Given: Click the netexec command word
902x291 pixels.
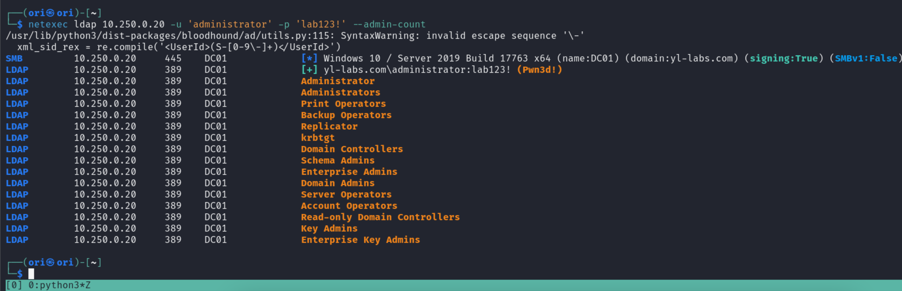Looking at the screenshot, I should coord(48,25).
